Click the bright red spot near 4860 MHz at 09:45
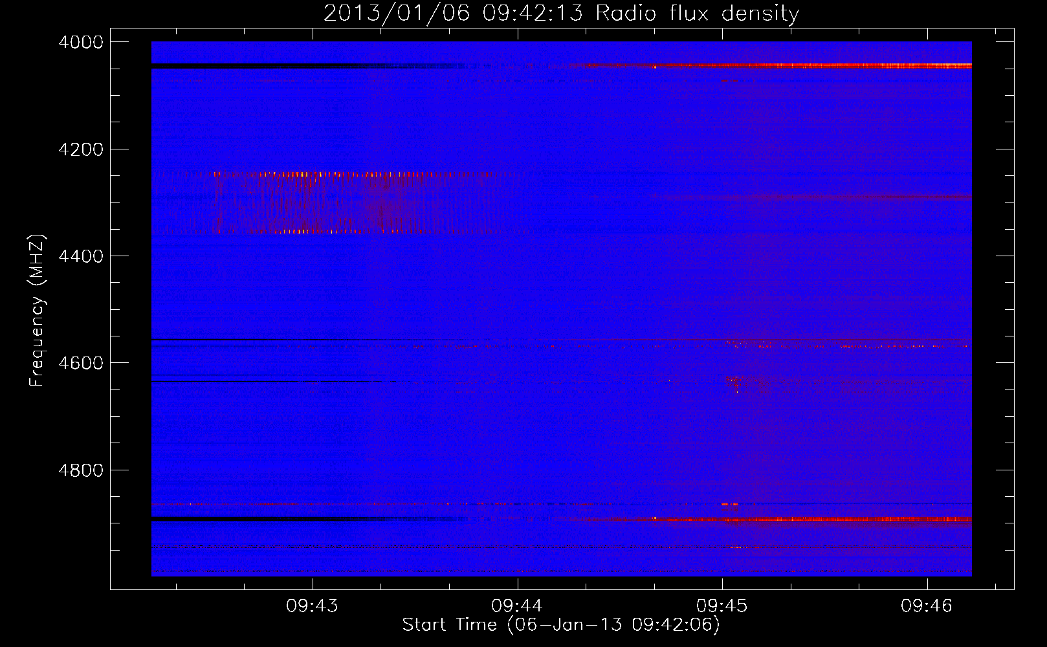Image resolution: width=1047 pixels, height=647 pixels. coord(729,504)
